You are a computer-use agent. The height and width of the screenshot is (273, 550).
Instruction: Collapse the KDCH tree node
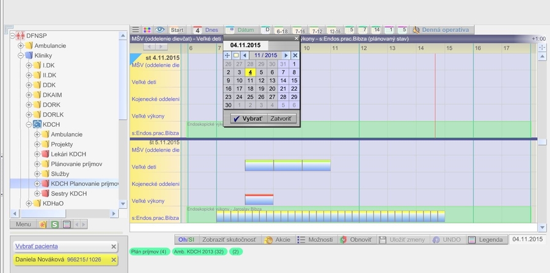[x=29, y=124]
